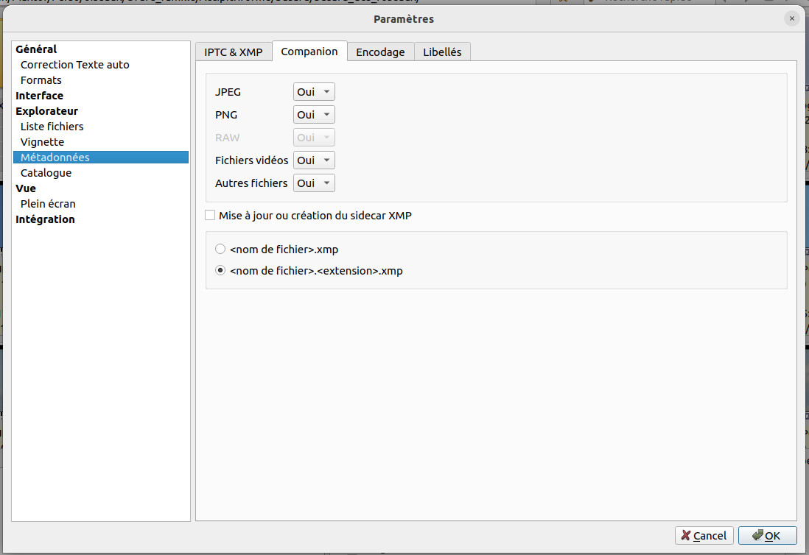Expand the Fichiers vidéos dropdown
The height and width of the screenshot is (555, 809).
coord(314,160)
